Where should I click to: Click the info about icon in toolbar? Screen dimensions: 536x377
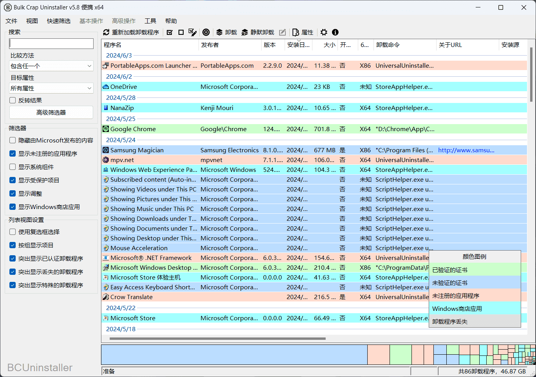[335, 32]
